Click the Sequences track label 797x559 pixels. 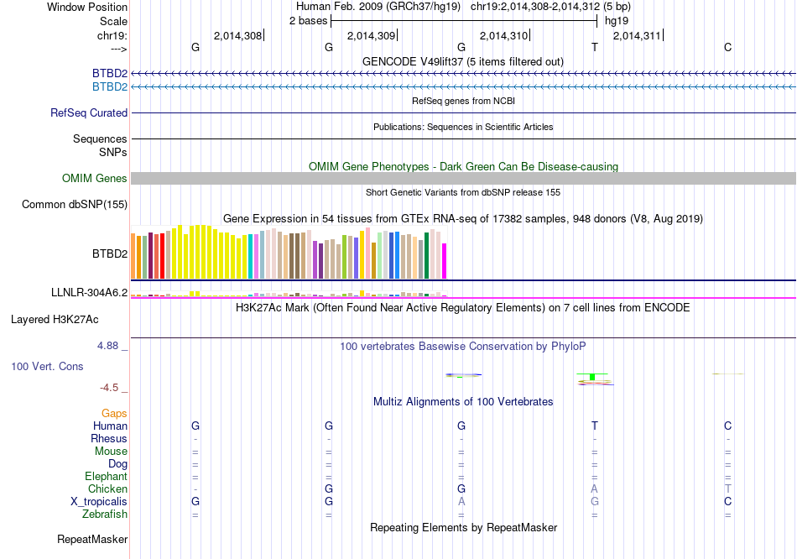click(x=100, y=138)
